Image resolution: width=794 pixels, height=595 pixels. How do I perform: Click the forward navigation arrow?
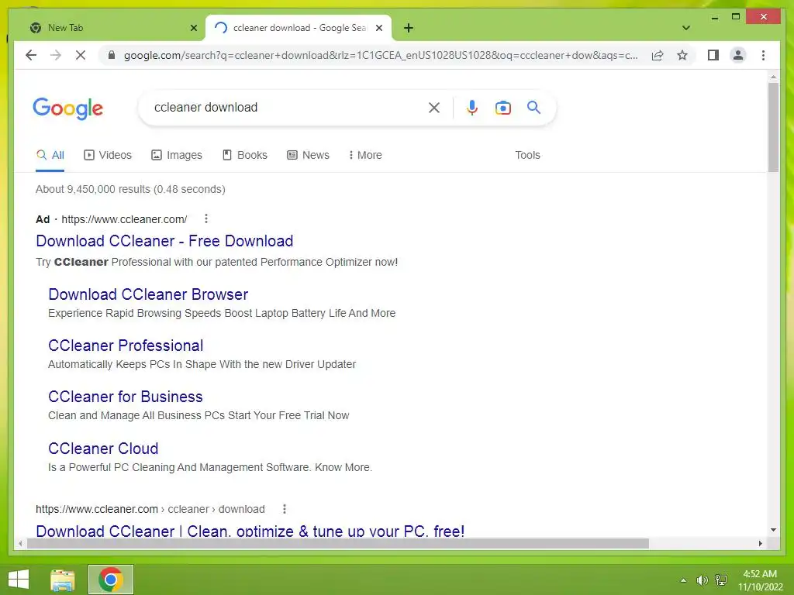(56, 55)
